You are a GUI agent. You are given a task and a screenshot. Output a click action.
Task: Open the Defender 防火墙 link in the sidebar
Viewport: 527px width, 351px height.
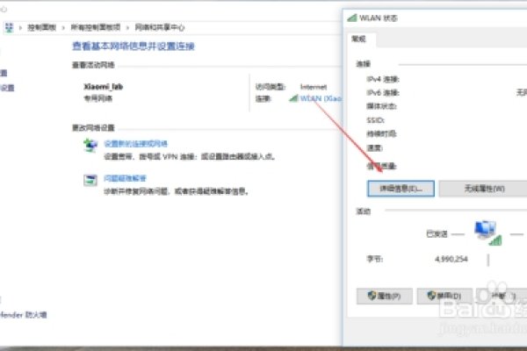tap(23, 315)
